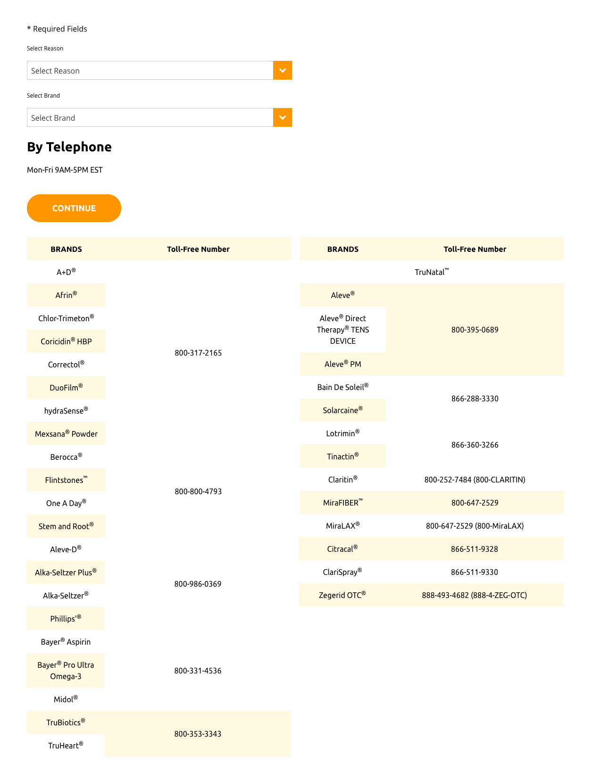This screenshot has height=780, width=592.
Task: Click the 866-288-3330 phone number
Action: tap(475, 398)
